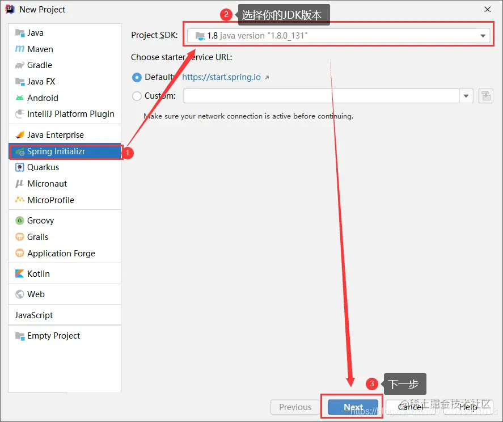This screenshot has height=422, width=503.
Task: Click the MicroProfile icon
Action: tap(20, 200)
